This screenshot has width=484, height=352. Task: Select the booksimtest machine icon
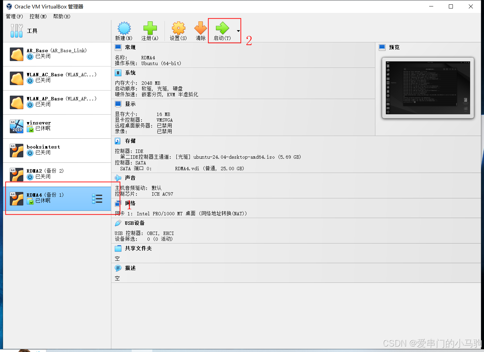[17, 151]
